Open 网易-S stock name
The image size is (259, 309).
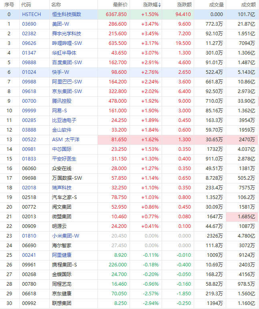click(x=59, y=111)
